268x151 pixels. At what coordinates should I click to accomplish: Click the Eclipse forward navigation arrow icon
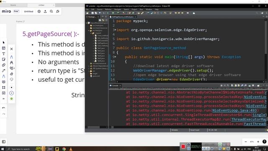tap(188, 13)
